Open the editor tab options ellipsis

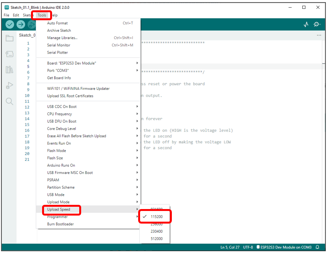pyautogui.click(x=319, y=35)
